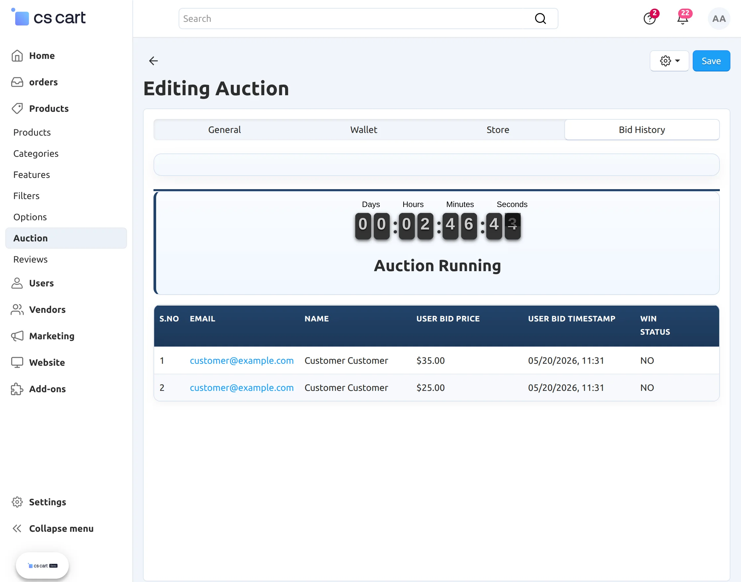Open the help center icon with badge 2
741x582 pixels.
(649, 19)
